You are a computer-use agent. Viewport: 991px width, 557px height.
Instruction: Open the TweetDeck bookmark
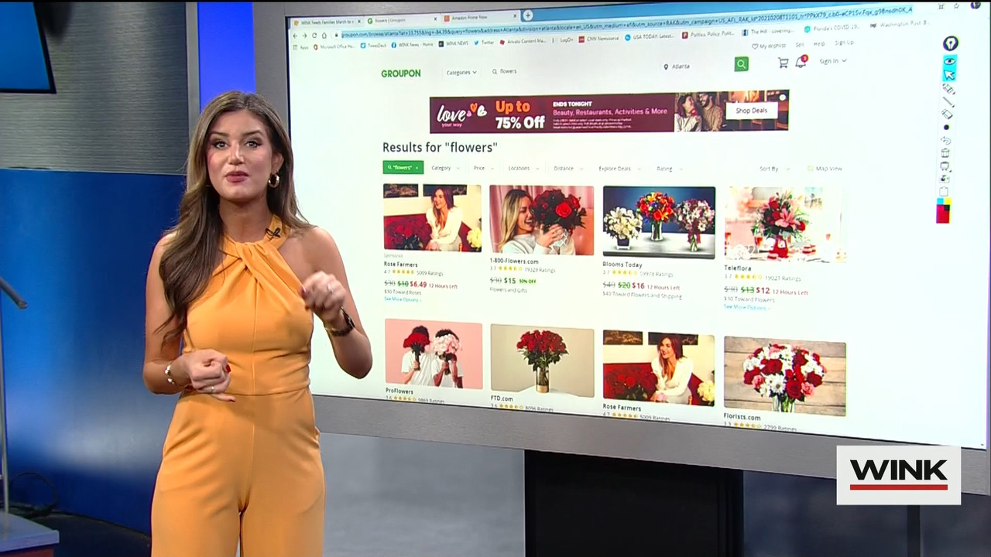(x=372, y=45)
